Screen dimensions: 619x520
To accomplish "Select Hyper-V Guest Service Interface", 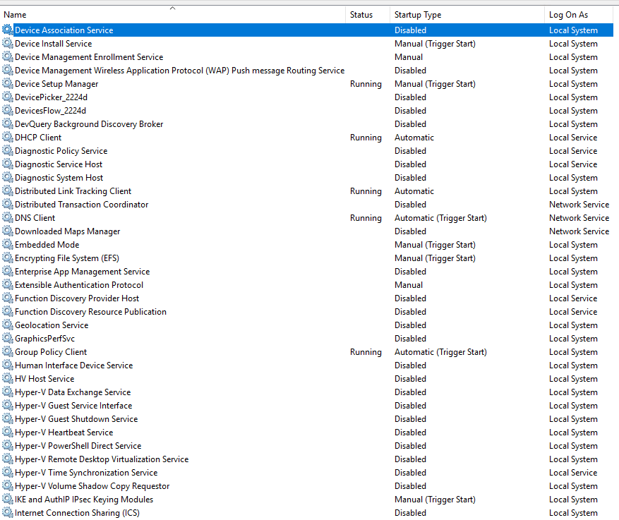I will 73,406.
